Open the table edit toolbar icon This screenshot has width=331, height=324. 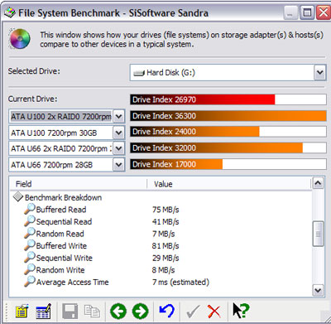coord(44,311)
